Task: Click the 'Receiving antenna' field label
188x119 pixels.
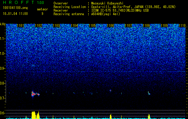Action: 69,14
